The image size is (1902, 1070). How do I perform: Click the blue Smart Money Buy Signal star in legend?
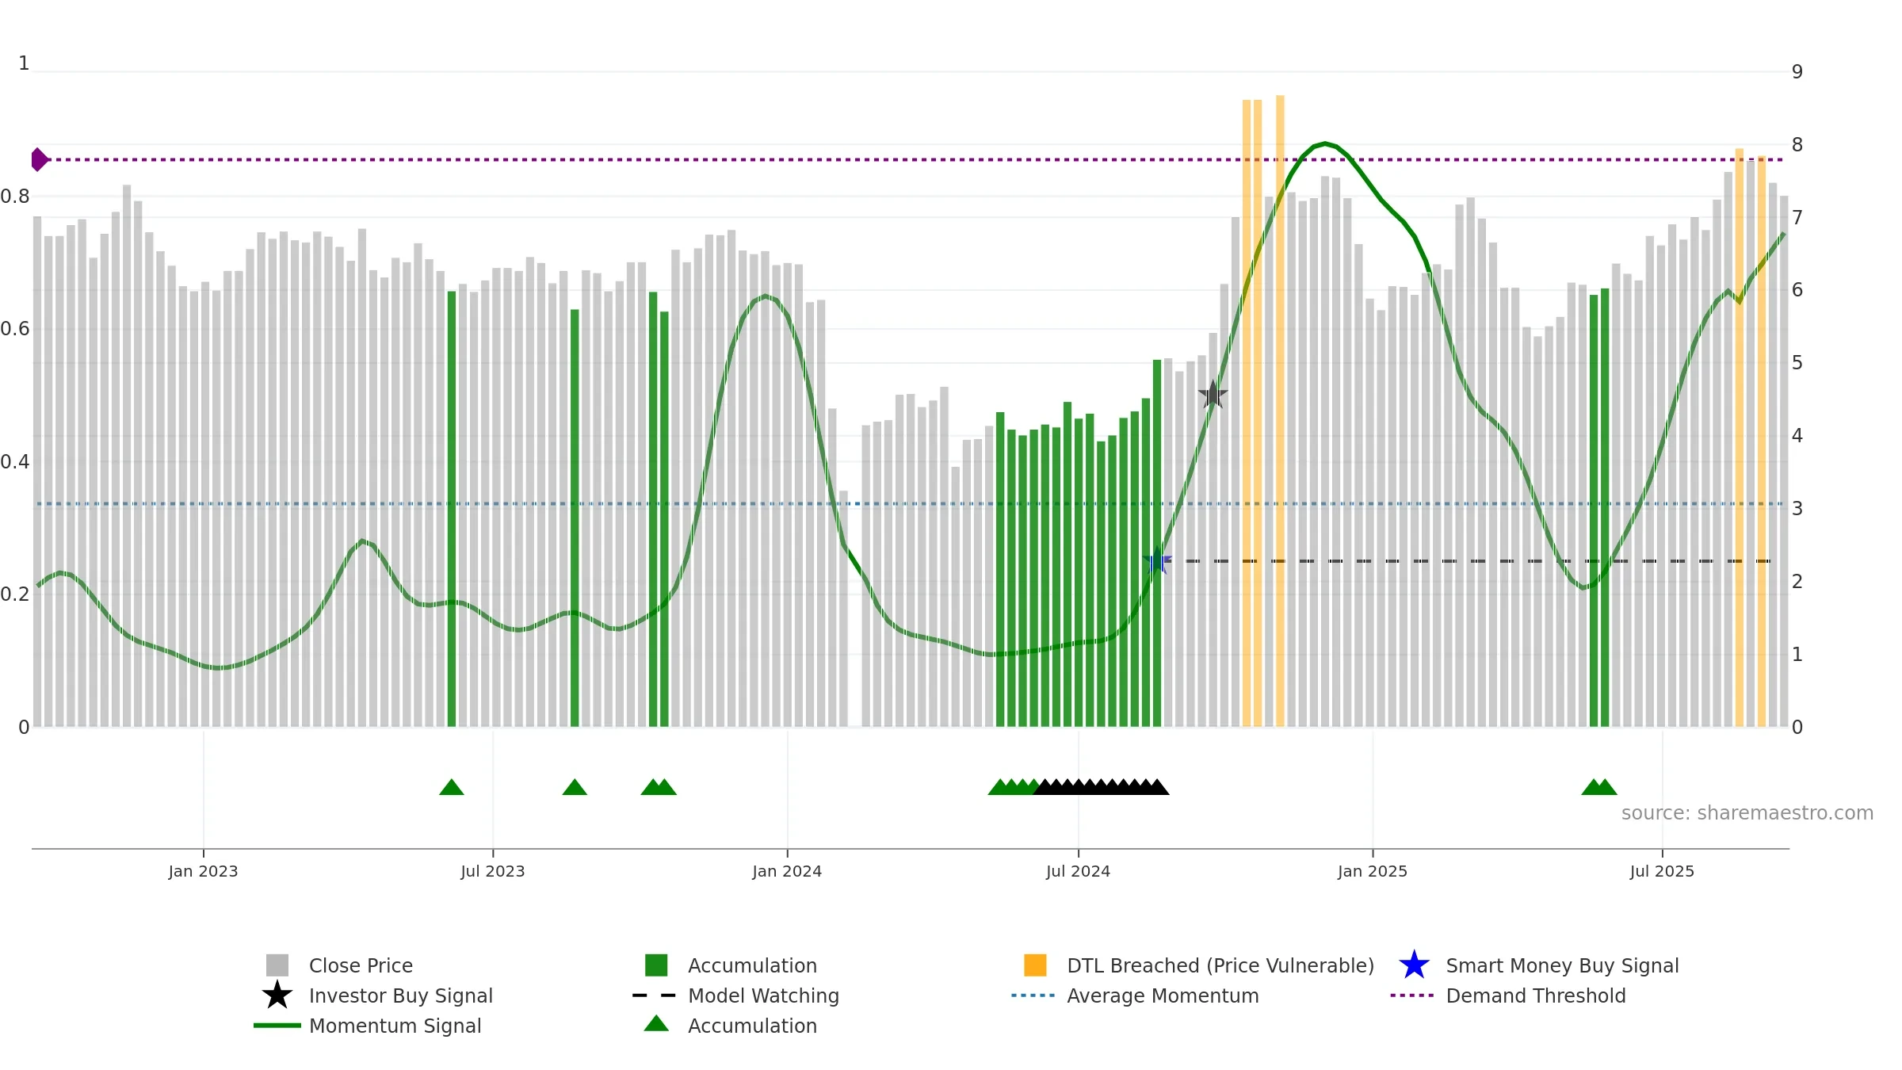tap(1414, 965)
